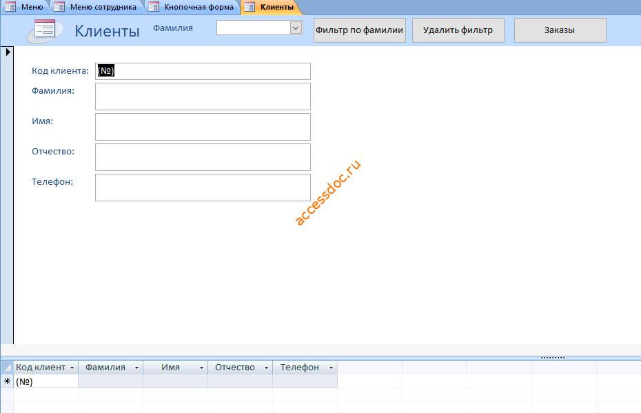Viewport: 641px width, 413px height.
Task: Click the Удалить фильтр button
Action: pyautogui.click(x=458, y=30)
